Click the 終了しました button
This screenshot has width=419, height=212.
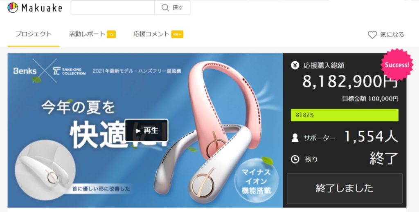pos(345,188)
